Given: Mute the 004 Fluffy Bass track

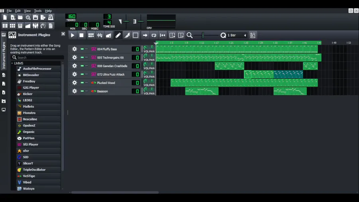Looking at the screenshot, I should 82,49.
